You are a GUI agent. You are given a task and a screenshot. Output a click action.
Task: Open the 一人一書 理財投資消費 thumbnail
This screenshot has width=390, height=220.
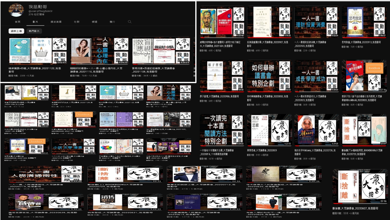[316, 22]
